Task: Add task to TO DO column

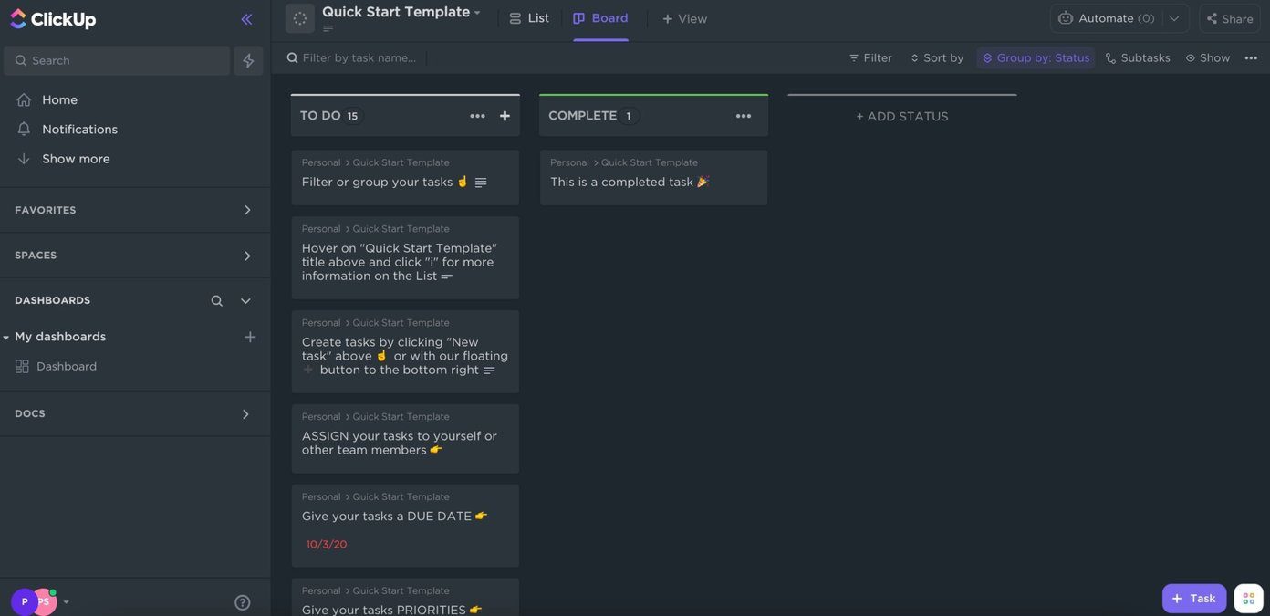Action: point(505,116)
